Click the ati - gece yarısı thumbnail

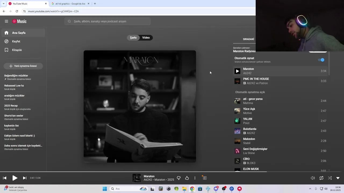point(237,101)
